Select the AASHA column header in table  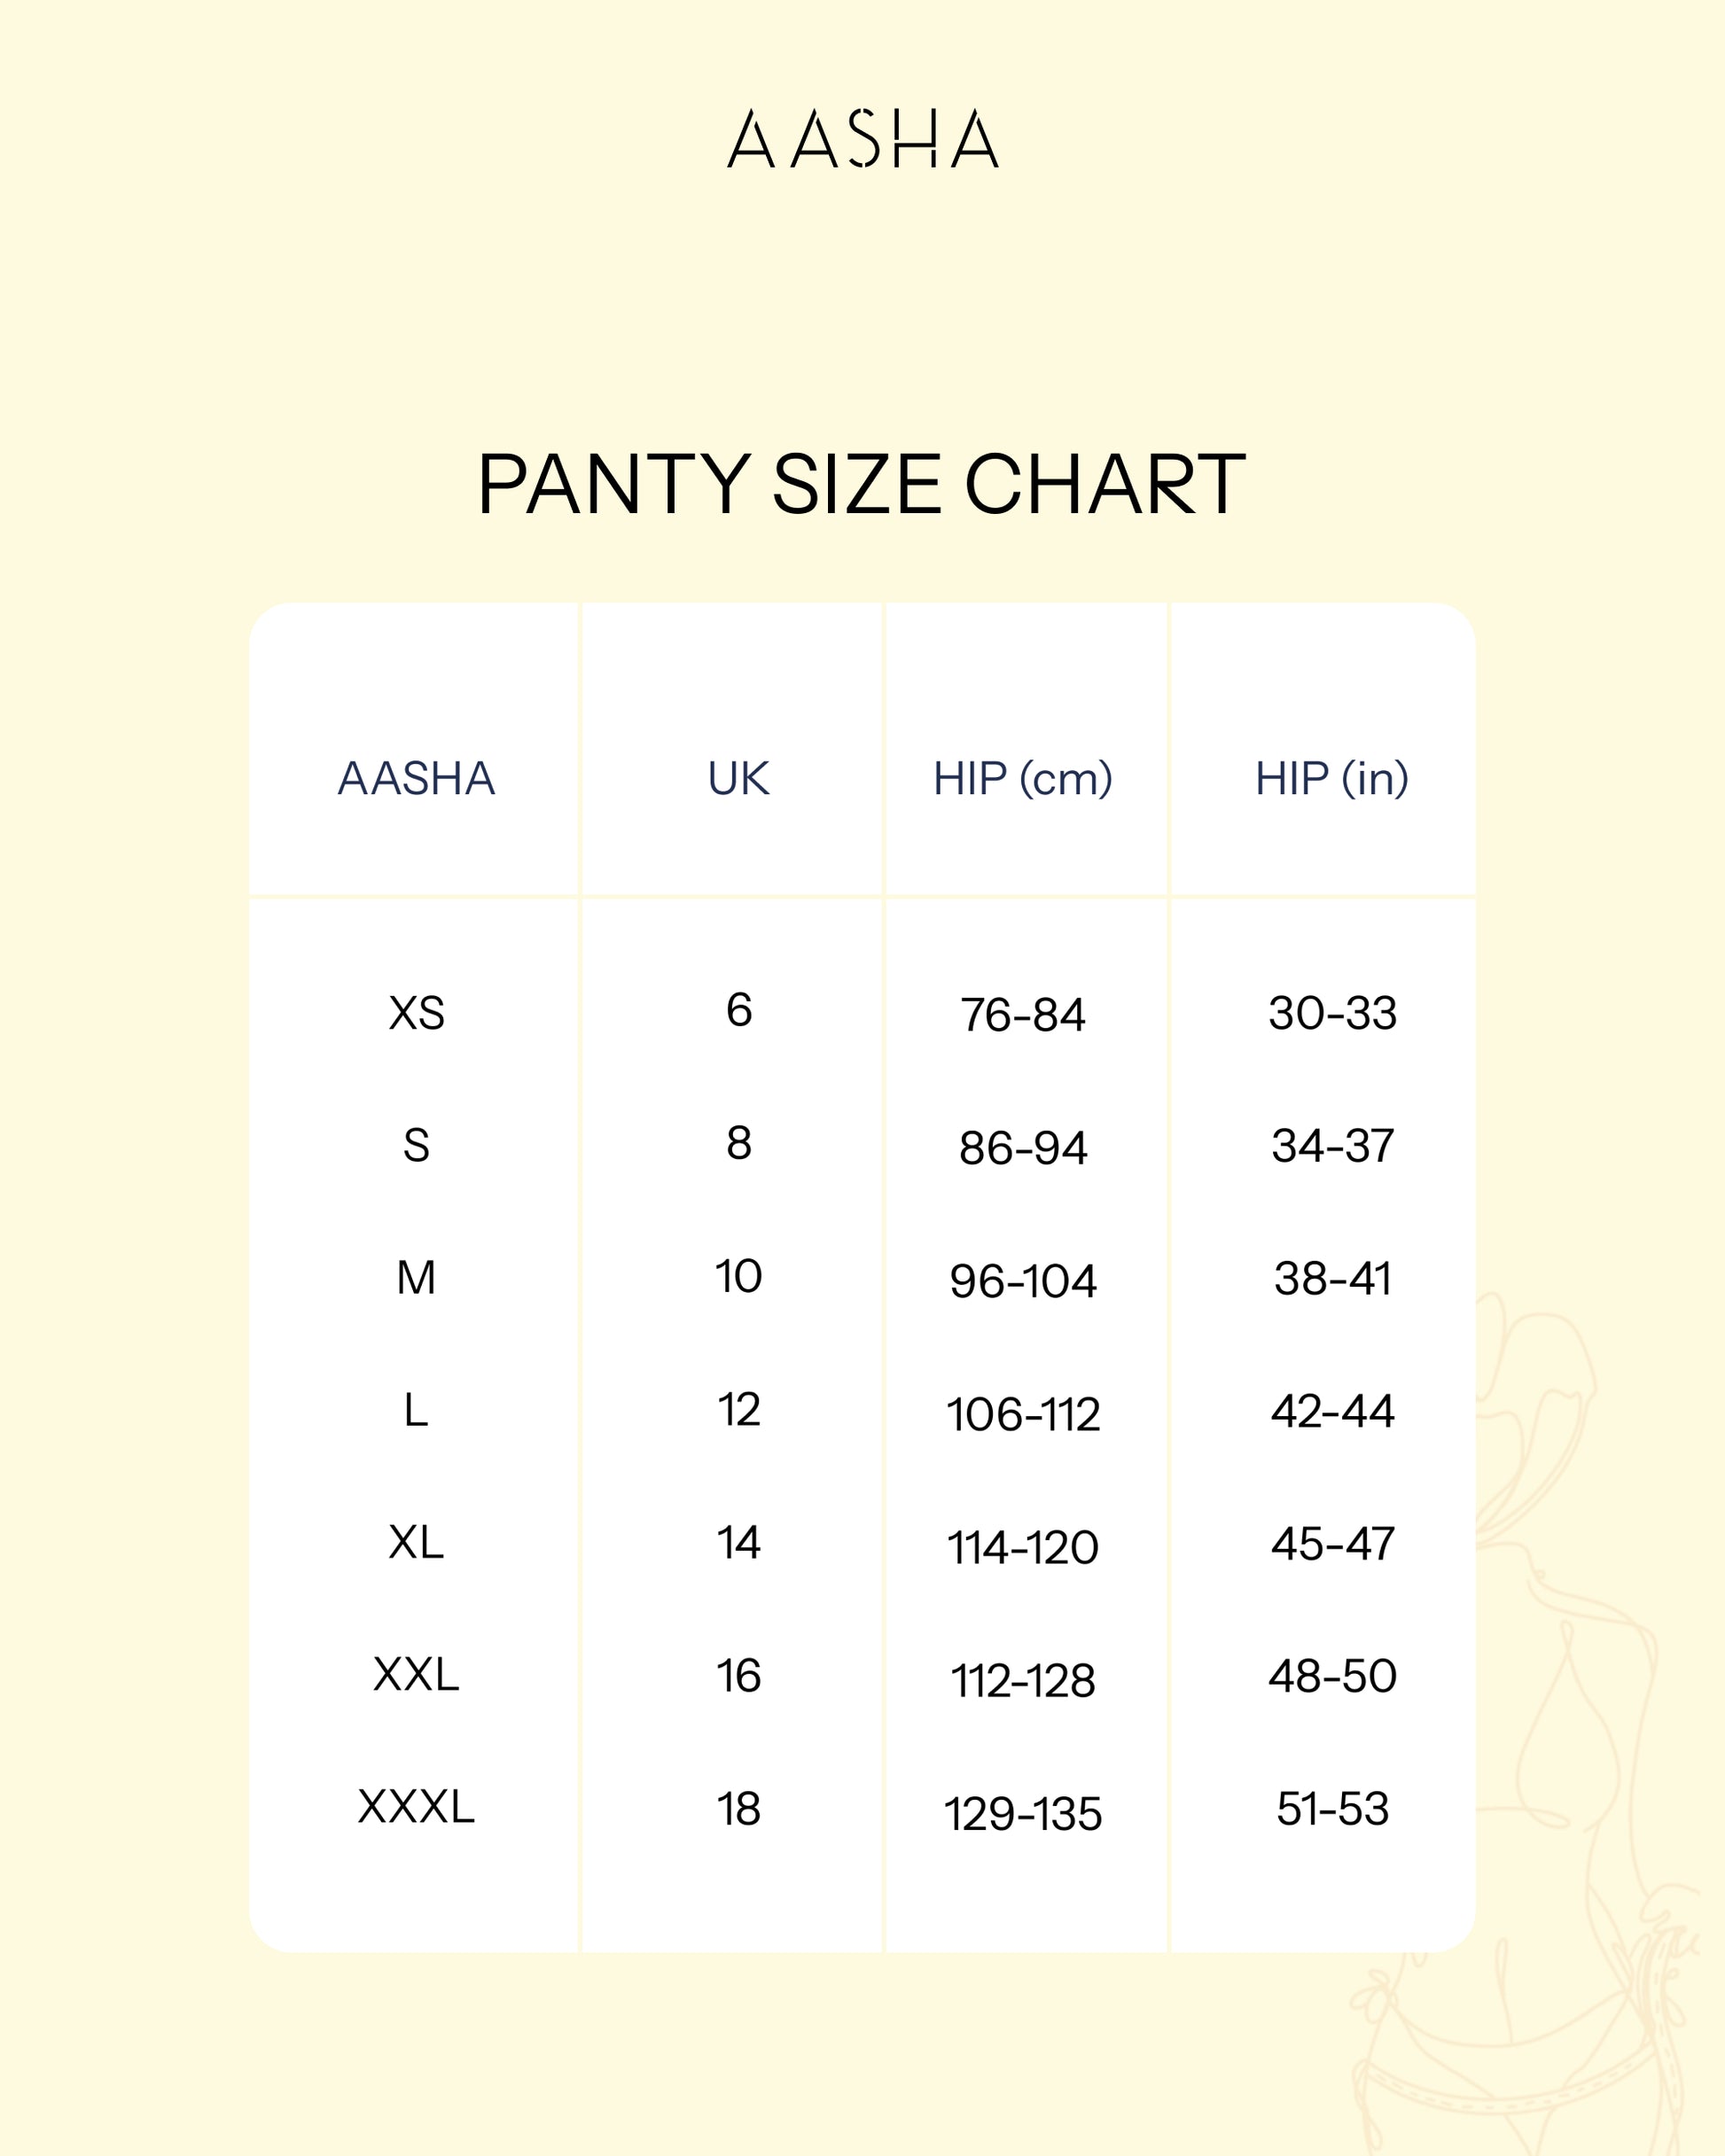pos(417,779)
